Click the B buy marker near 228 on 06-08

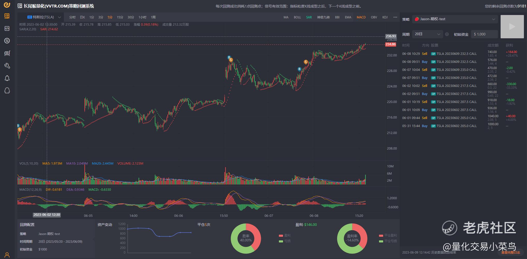[299, 69]
